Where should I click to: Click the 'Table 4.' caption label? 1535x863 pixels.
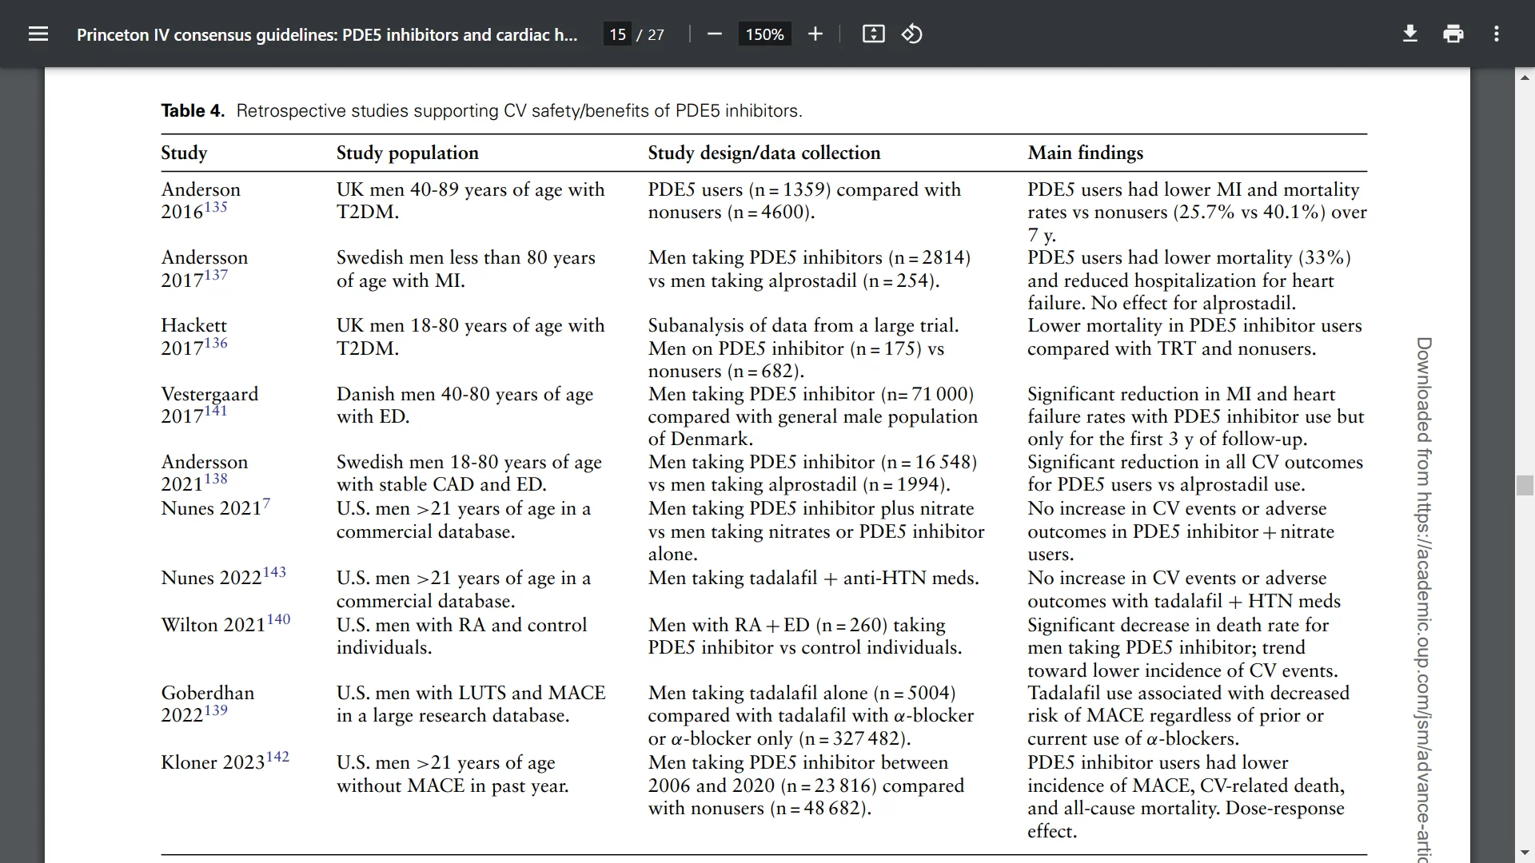click(x=193, y=110)
